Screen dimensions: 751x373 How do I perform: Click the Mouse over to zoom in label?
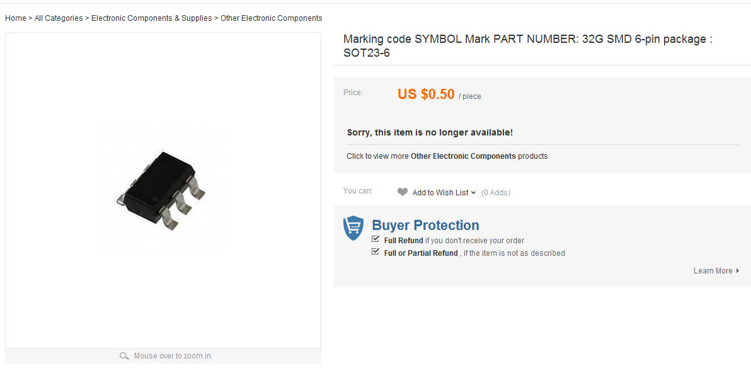(x=172, y=356)
